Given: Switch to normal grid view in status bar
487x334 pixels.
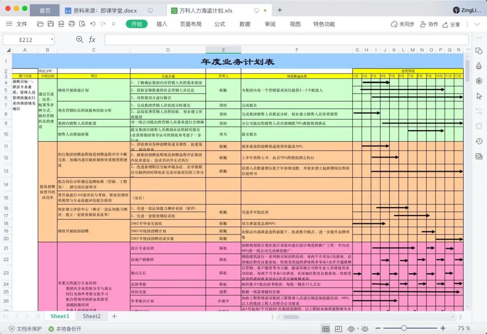Looking at the screenshot, I should [326, 329].
